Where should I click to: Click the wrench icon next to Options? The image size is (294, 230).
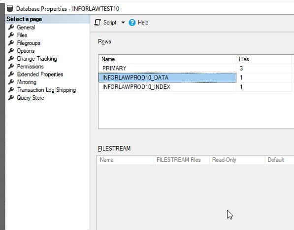pos(11,50)
